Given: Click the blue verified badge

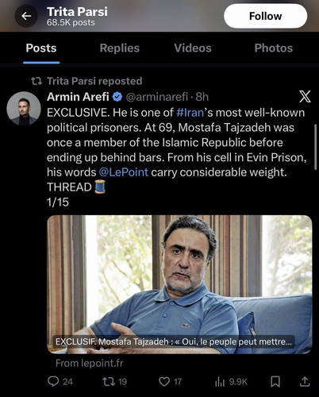Looking at the screenshot, I should click(x=117, y=97).
